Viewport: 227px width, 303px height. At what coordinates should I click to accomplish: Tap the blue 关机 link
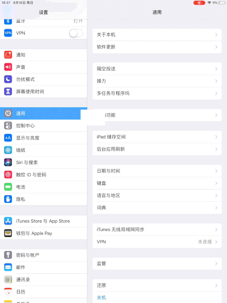point(101,298)
